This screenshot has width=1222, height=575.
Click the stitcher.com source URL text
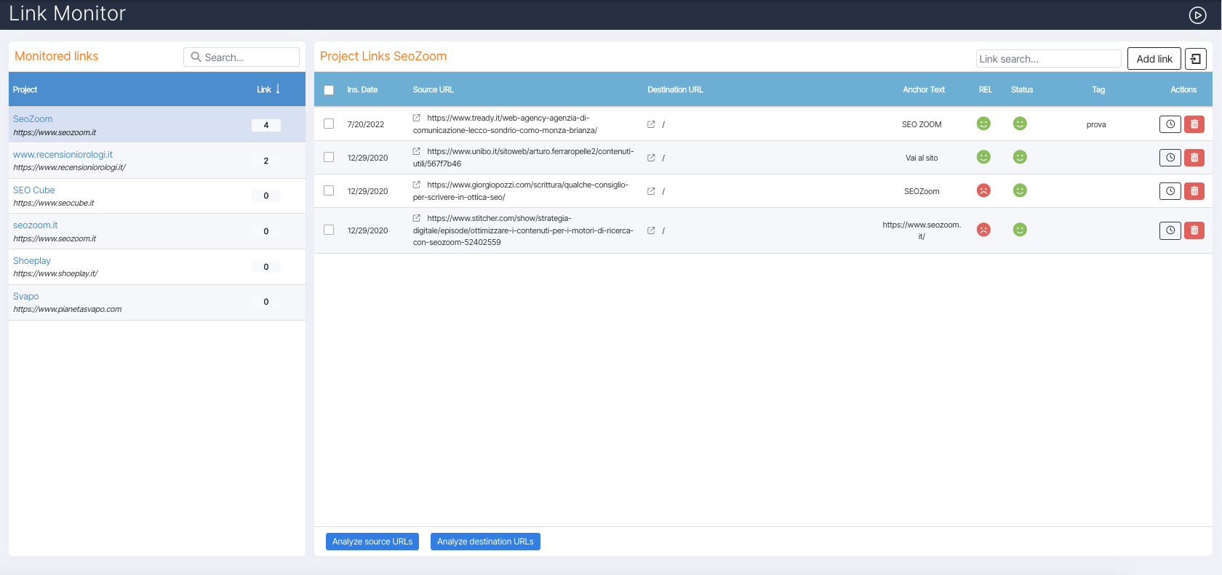[523, 230]
